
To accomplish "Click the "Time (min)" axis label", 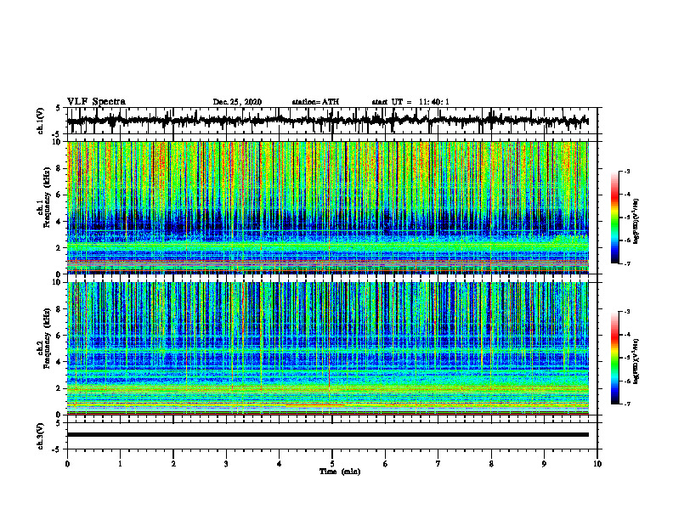I will coord(340,472).
